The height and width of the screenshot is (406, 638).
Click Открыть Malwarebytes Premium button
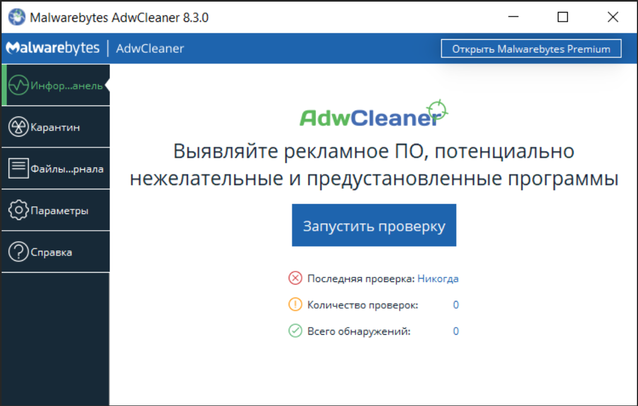click(x=531, y=49)
